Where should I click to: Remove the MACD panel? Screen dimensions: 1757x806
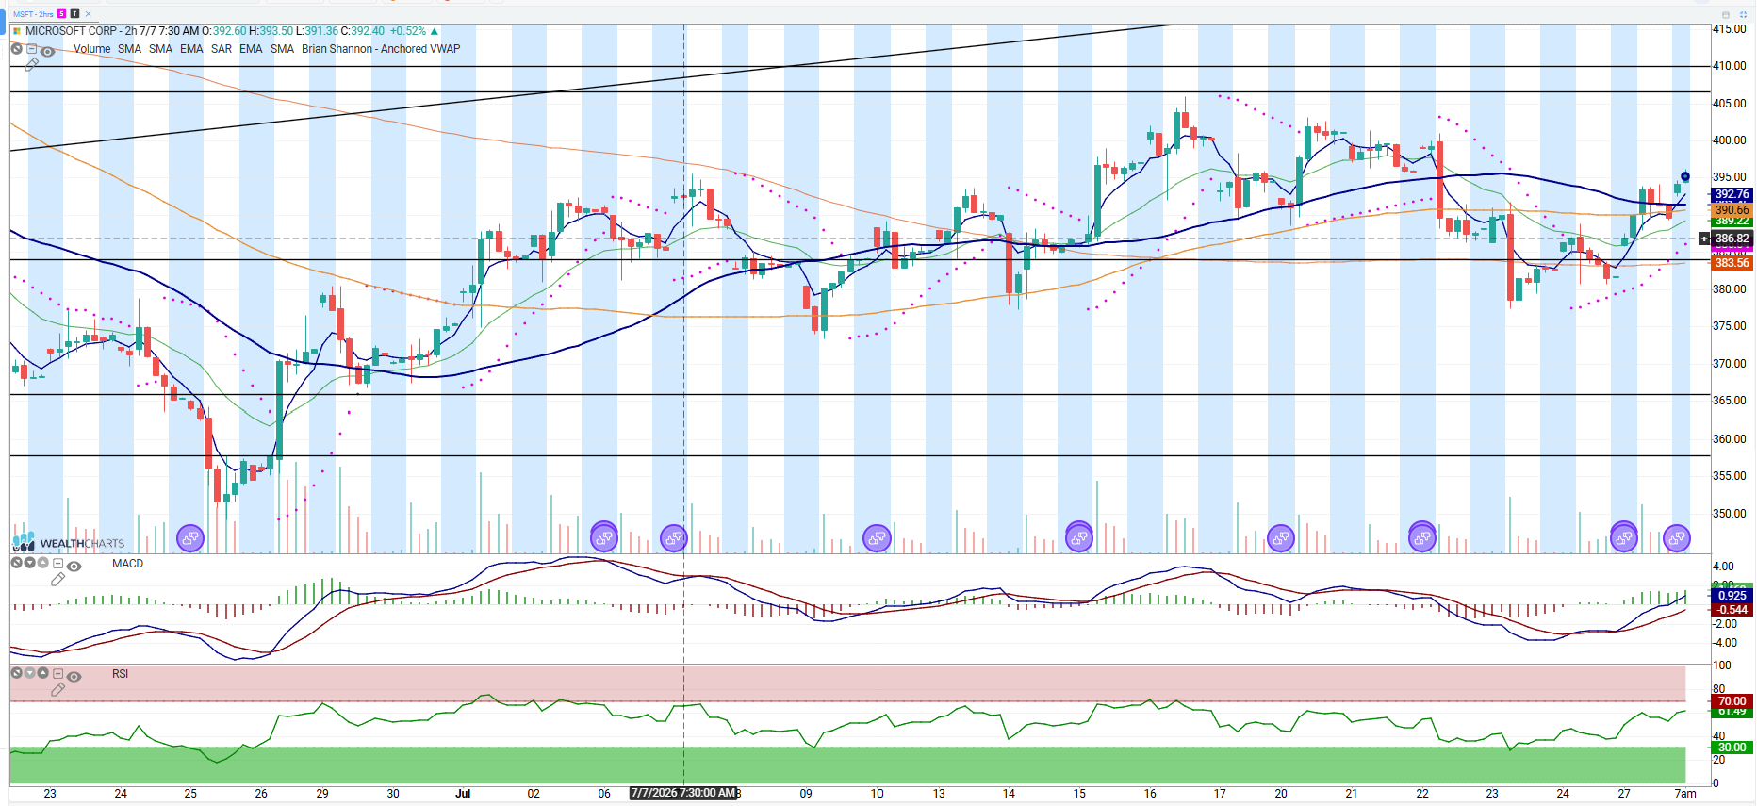(16, 563)
